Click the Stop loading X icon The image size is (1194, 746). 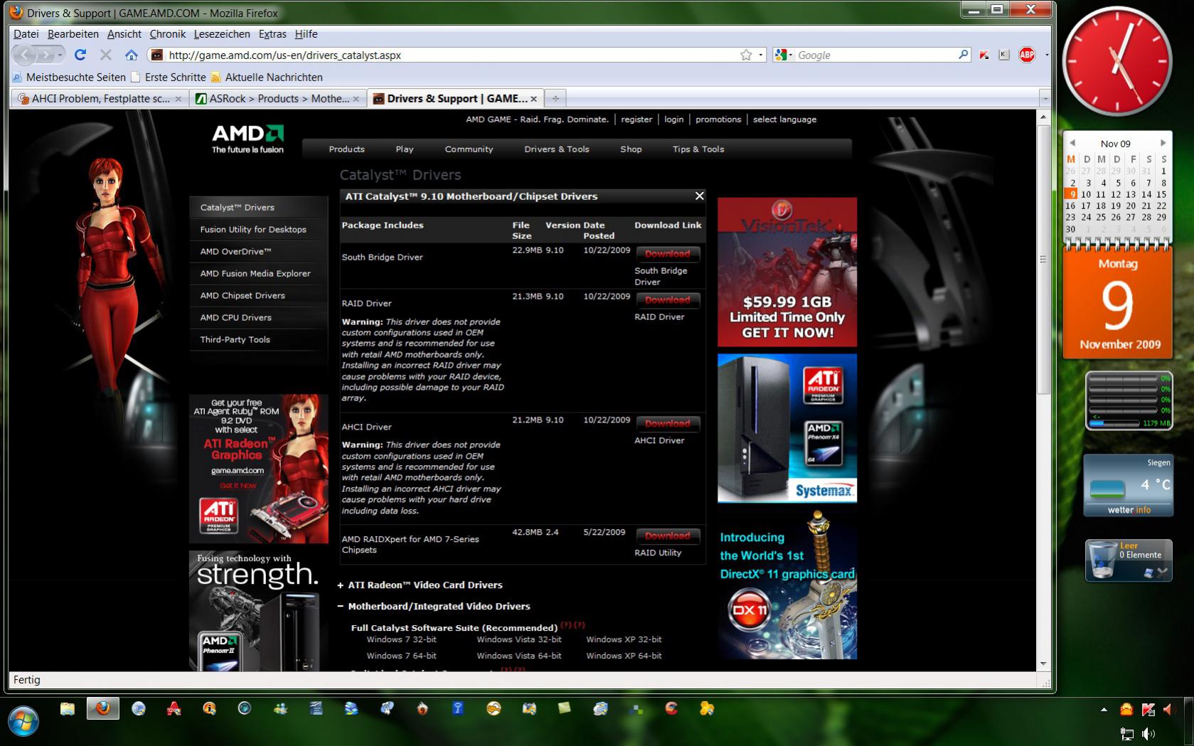(x=106, y=55)
